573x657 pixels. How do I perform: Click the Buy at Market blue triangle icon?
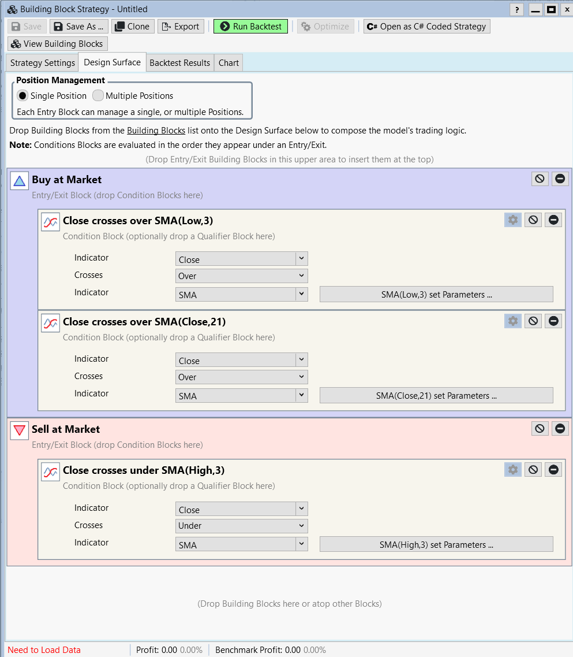20,181
